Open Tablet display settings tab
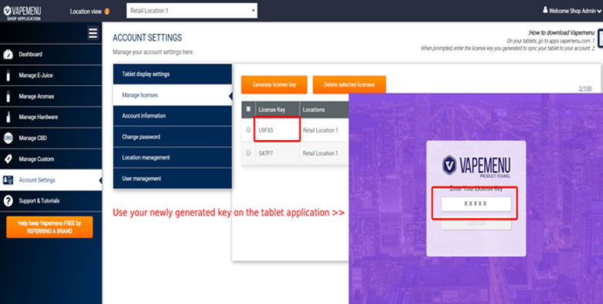Viewport: 603px width, 304px height. pos(172,74)
